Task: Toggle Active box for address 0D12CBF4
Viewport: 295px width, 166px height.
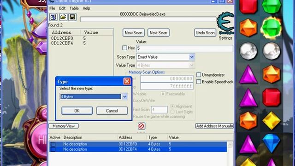Action: pyautogui.click(x=53, y=149)
